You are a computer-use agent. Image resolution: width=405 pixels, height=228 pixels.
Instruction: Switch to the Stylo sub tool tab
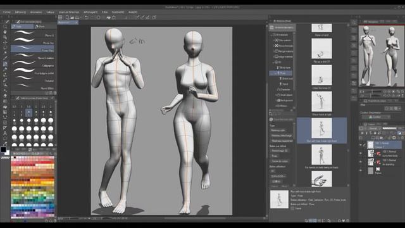(22, 27)
